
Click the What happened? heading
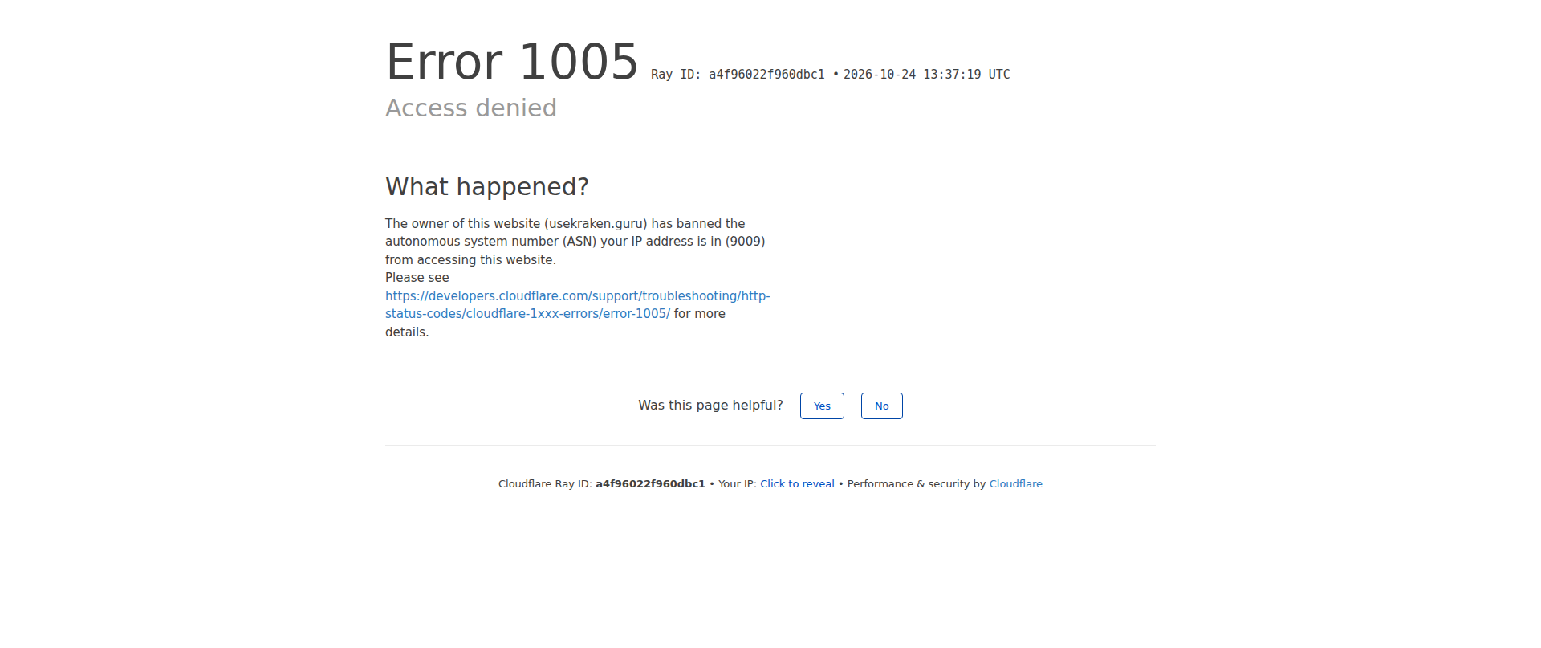click(487, 186)
